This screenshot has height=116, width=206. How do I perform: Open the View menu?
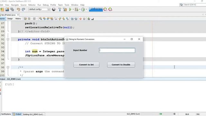(7, 5)
